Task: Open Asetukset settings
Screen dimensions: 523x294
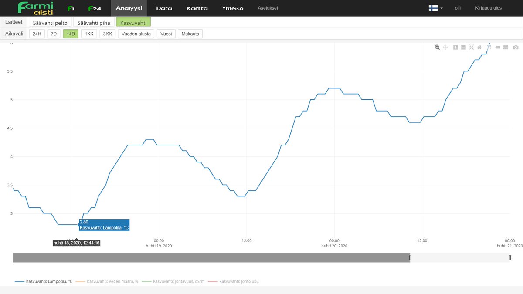Action: click(x=268, y=8)
